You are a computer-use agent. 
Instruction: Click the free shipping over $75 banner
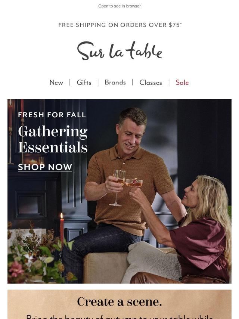(x=120, y=25)
